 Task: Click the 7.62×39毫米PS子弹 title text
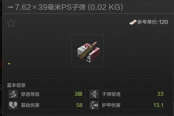[50, 7]
